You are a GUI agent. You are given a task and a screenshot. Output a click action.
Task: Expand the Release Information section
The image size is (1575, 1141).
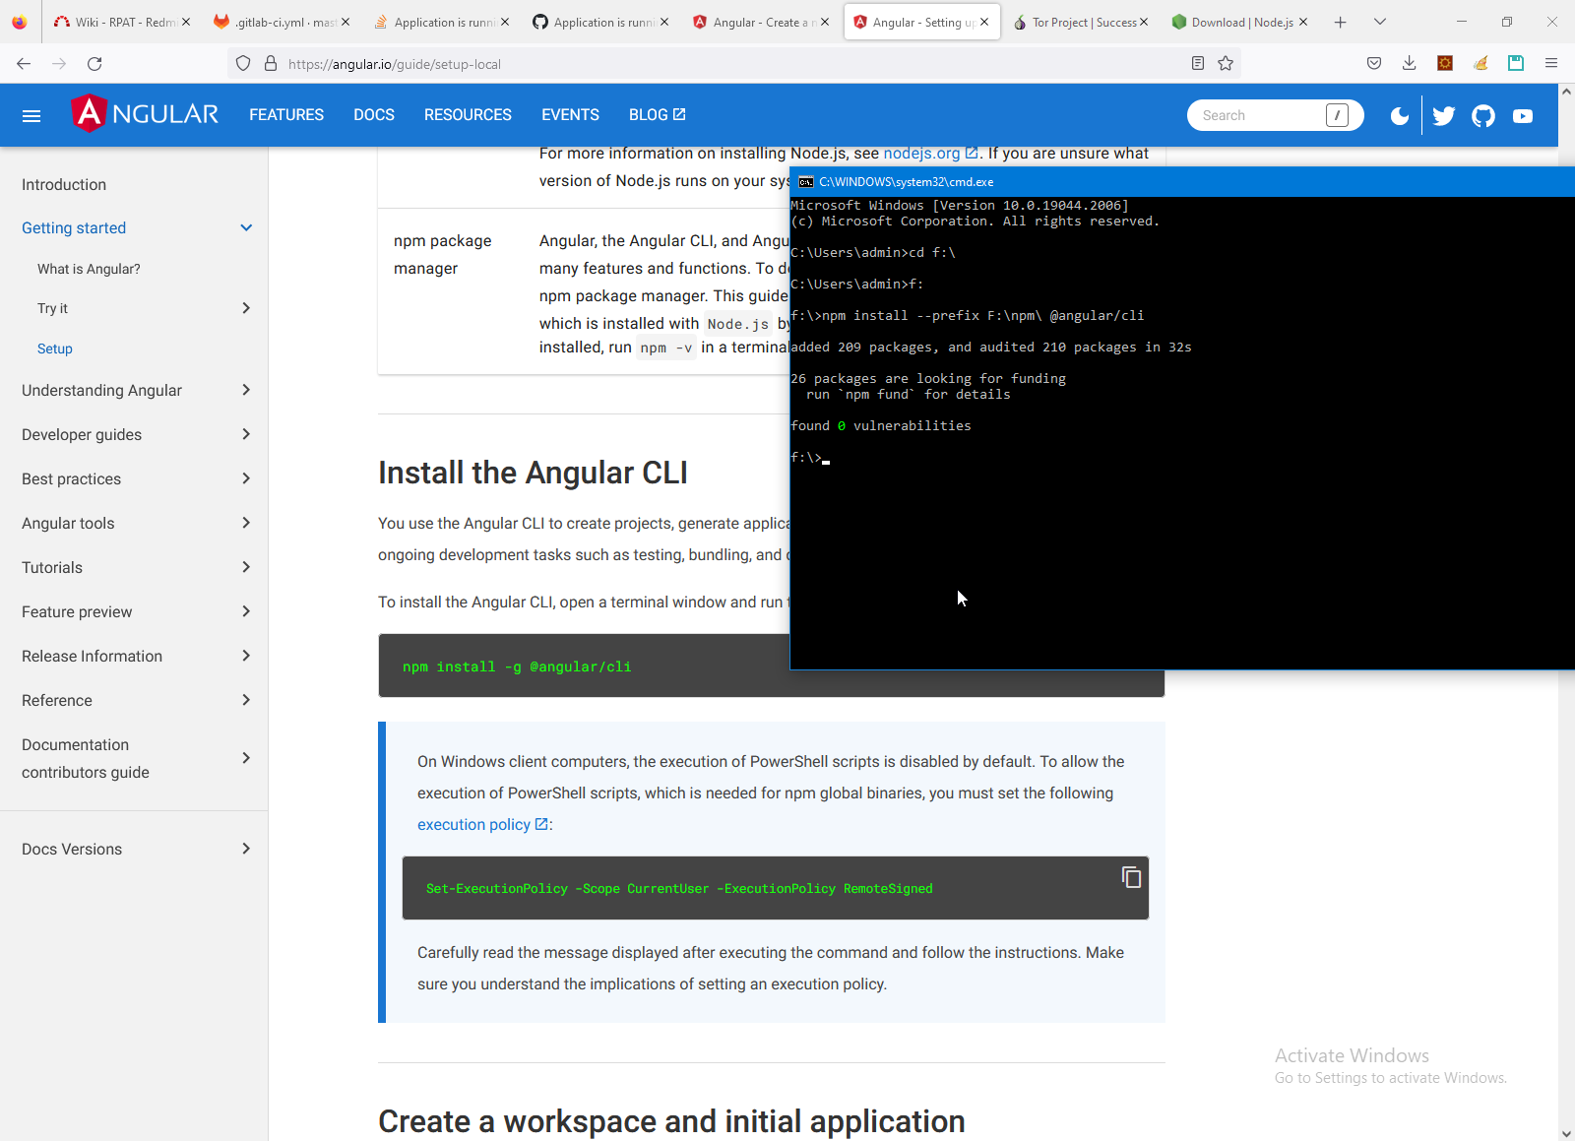[246, 656]
